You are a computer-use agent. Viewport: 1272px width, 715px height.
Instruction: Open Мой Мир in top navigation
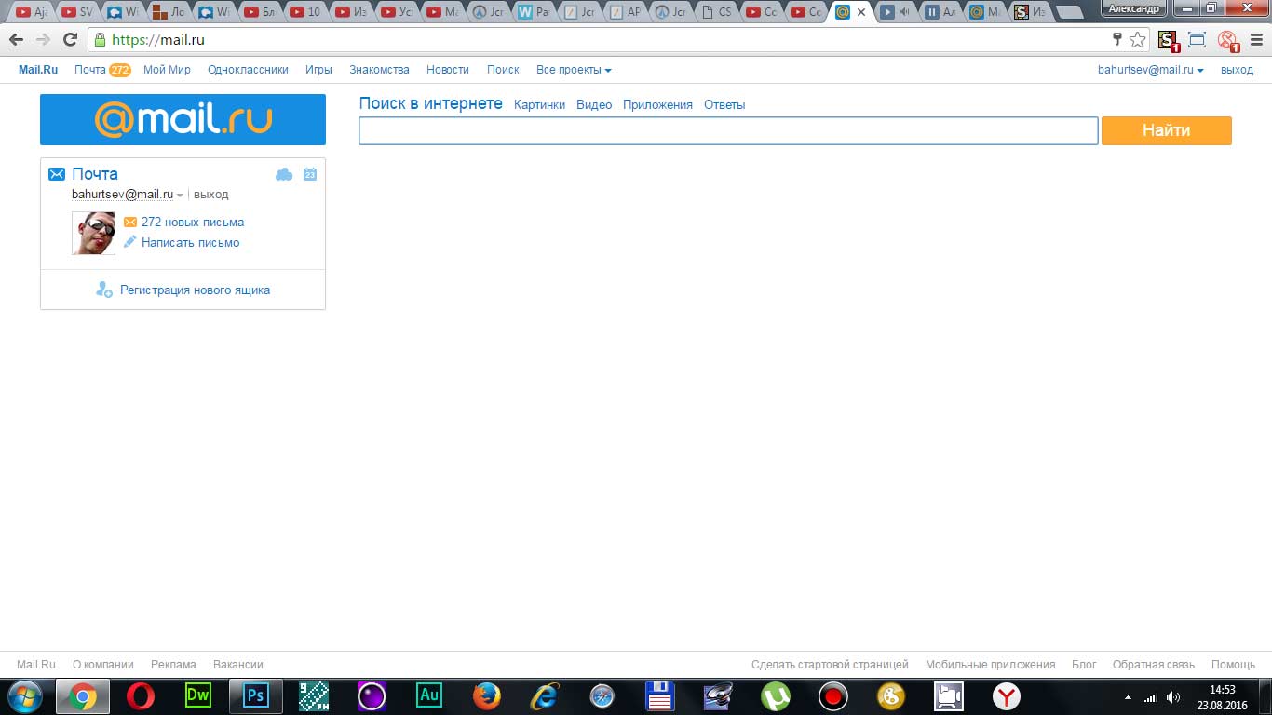coord(167,70)
